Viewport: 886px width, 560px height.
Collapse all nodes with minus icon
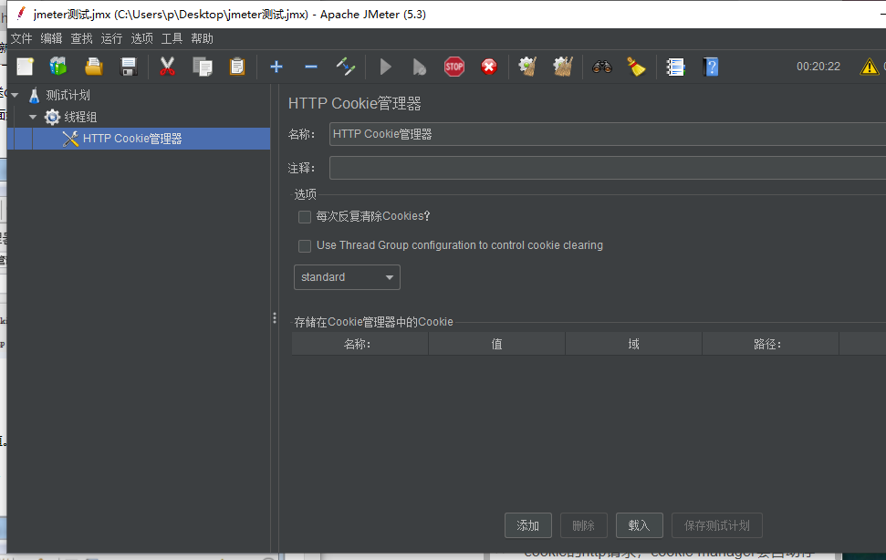click(311, 67)
